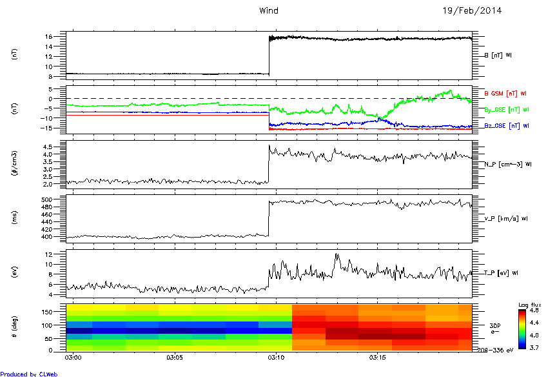Click the '16' tick on B axis
557x377 pixels.
click(48, 37)
